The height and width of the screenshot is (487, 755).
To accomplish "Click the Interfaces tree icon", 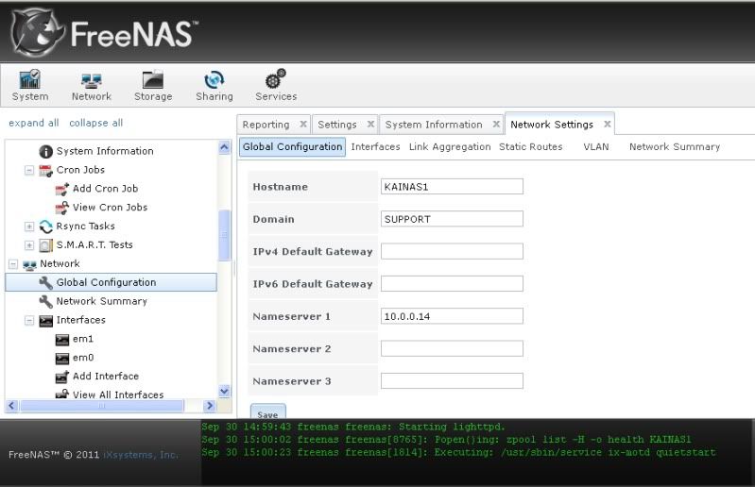I will 45,320.
